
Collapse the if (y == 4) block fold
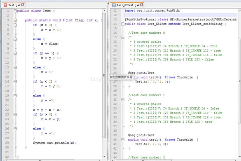coord(15,53)
